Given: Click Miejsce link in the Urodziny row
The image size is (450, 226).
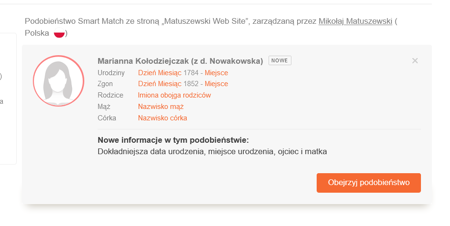Looking at the screenshot, I should [216, 73].
